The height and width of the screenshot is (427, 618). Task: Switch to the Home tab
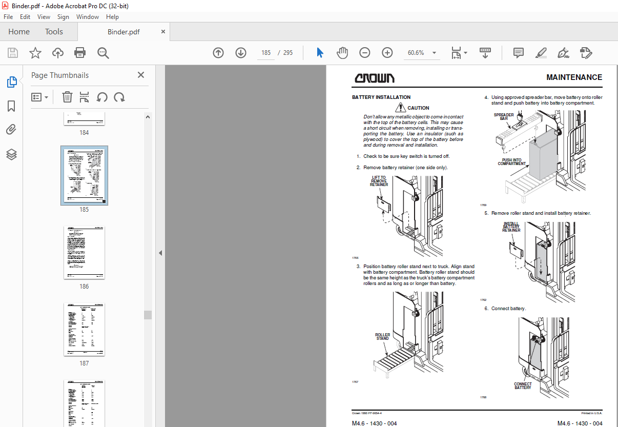[x=19, y=32]
